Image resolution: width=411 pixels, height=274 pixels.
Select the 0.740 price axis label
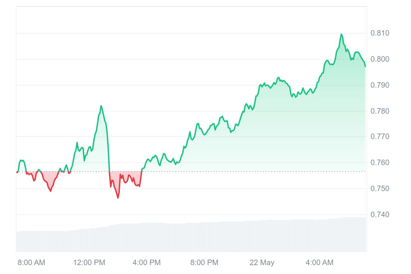point(380,215)
